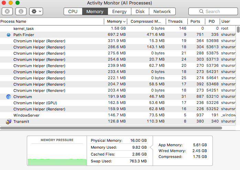Viewport: 240px width, 170px height.
Task: Select Chromium Helper using 203.4 MB
Action: (x=118, y=91)
